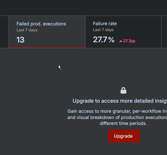Click the red underline of the active tab
The width and height of the screenshot is (167, 155).
click(x=47, y=48)
